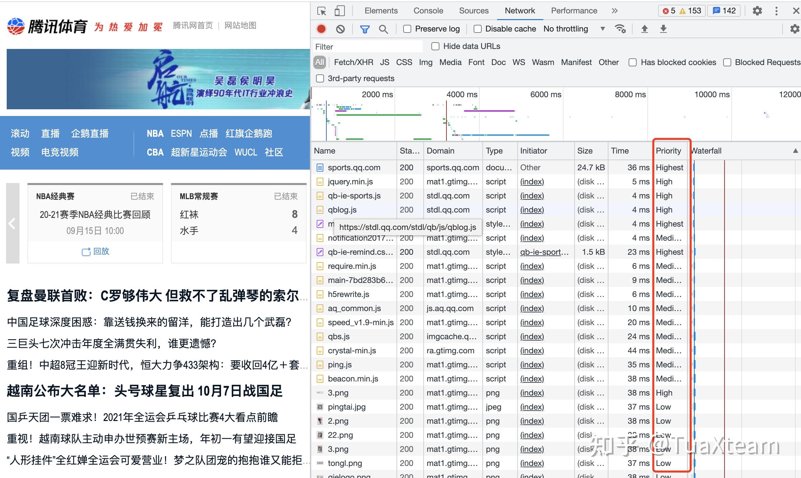
Task: Open the DevTools three-dot menu
Action: tap(776, 11)
